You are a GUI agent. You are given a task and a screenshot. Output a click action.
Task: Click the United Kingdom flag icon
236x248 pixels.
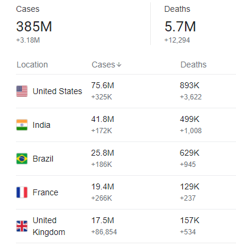(22, 226)
